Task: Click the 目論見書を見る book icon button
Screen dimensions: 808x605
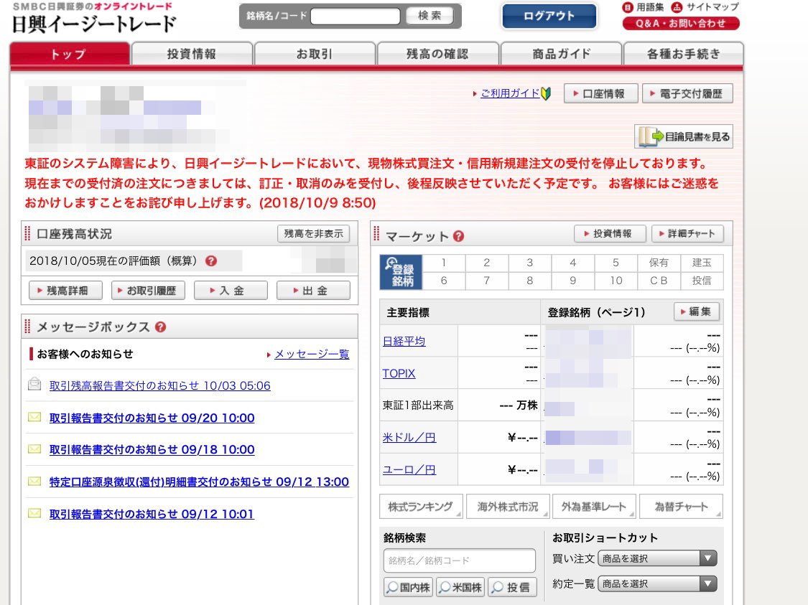Action: point(683,136)
